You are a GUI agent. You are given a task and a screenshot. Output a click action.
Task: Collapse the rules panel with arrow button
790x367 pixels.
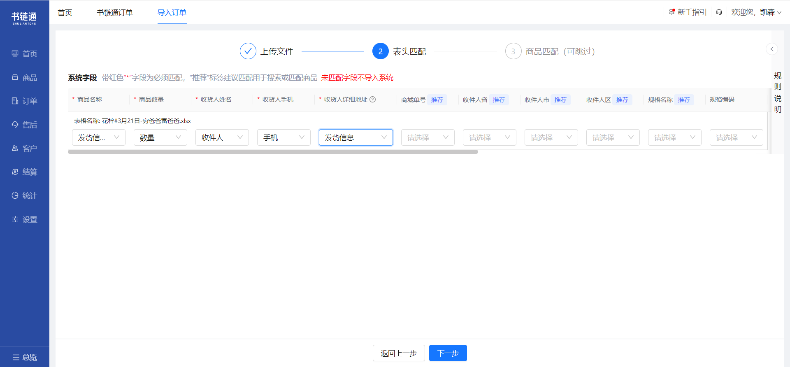(x=772, y=49)
